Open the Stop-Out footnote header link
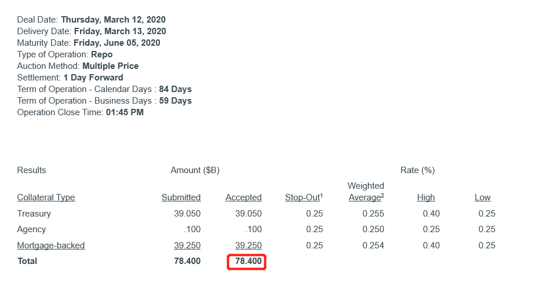 point(304,197)
